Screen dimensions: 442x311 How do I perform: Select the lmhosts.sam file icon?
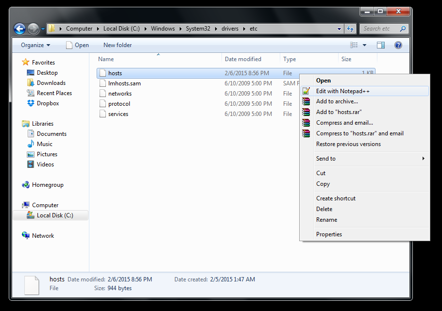(102, 83)
